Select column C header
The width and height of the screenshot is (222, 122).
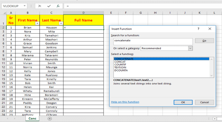click(x=51, y=13)
